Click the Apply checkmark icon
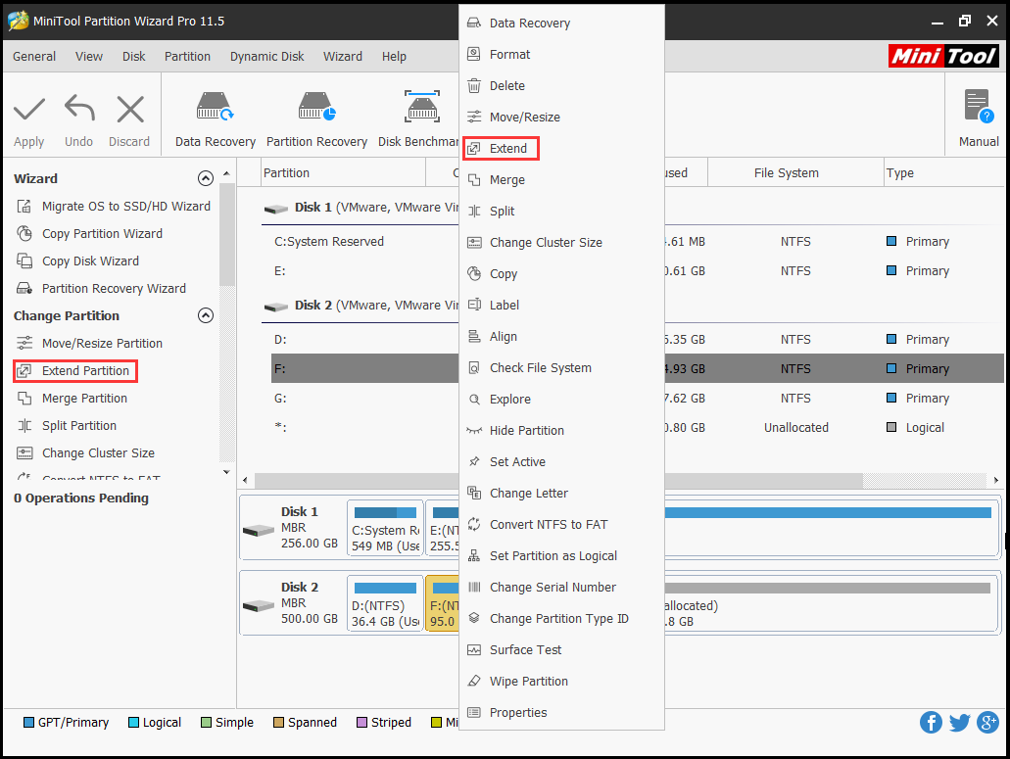The width and height of the screenshot is (1010, 759). pyautogui.click(x=29, y=110)
